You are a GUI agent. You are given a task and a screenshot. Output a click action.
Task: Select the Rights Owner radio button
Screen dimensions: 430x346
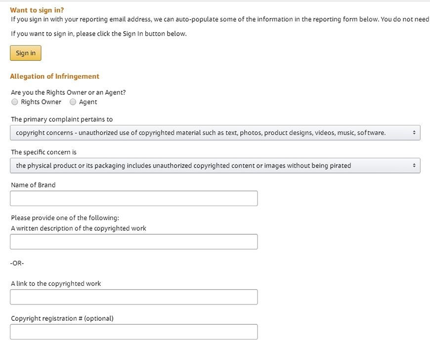pos(15,102)
